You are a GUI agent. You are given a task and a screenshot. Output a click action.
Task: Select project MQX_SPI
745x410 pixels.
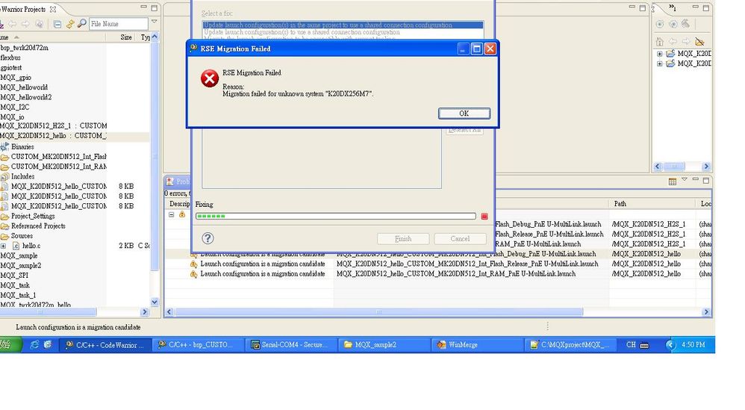point(14,276)
